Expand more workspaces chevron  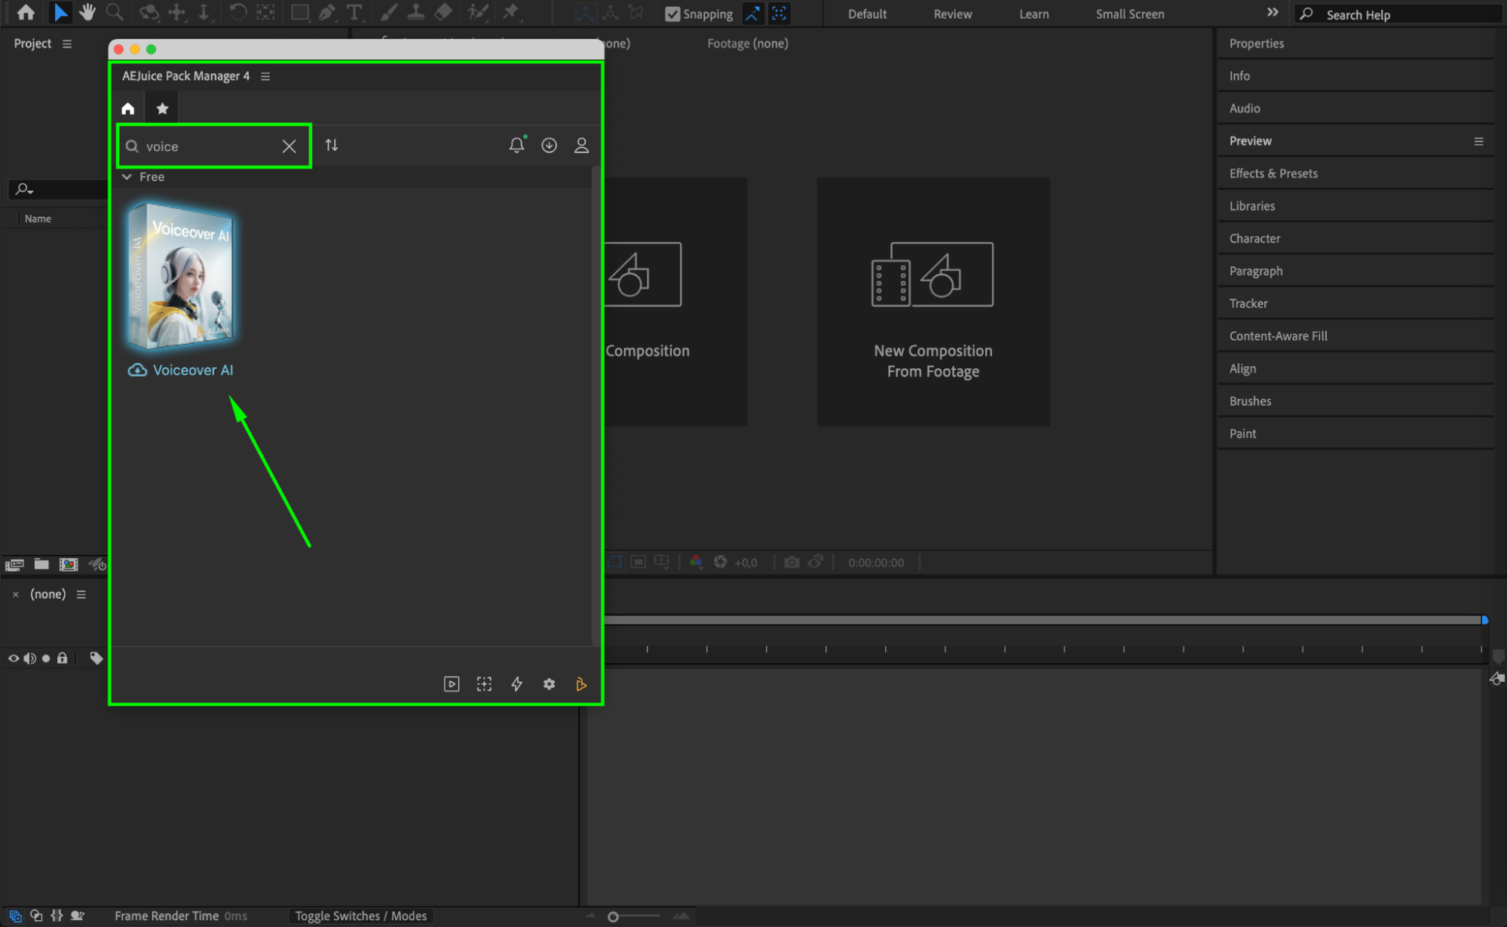click(1273, 13)
